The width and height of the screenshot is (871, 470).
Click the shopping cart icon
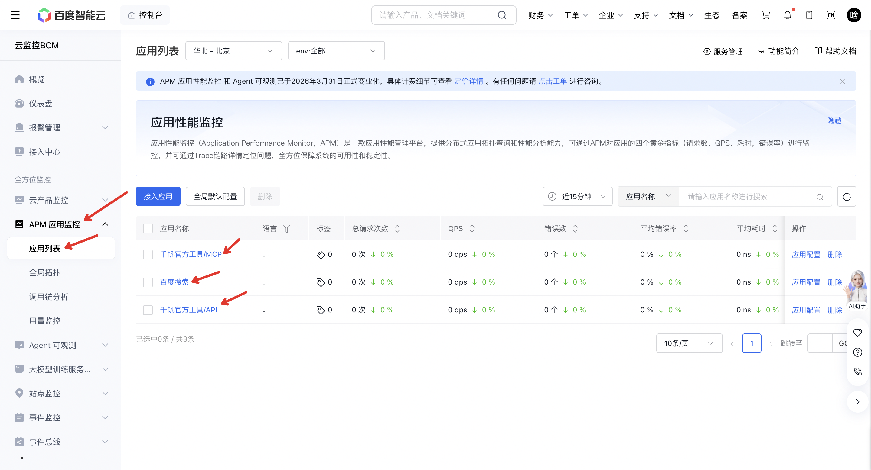pos(765,15)
